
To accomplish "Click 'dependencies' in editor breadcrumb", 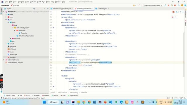I will click(63, 93).
